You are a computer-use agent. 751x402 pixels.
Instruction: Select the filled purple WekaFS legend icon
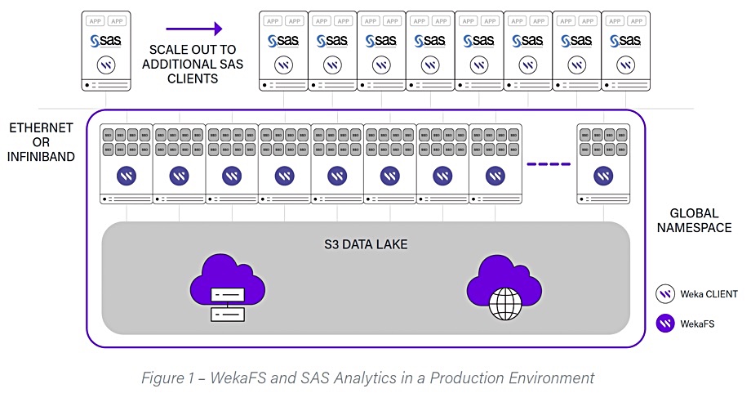point(665,324)
